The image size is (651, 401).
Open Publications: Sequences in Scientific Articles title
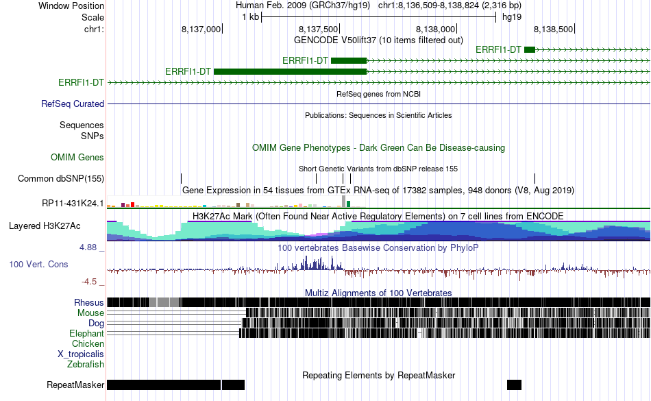click(x=378, y=115)
